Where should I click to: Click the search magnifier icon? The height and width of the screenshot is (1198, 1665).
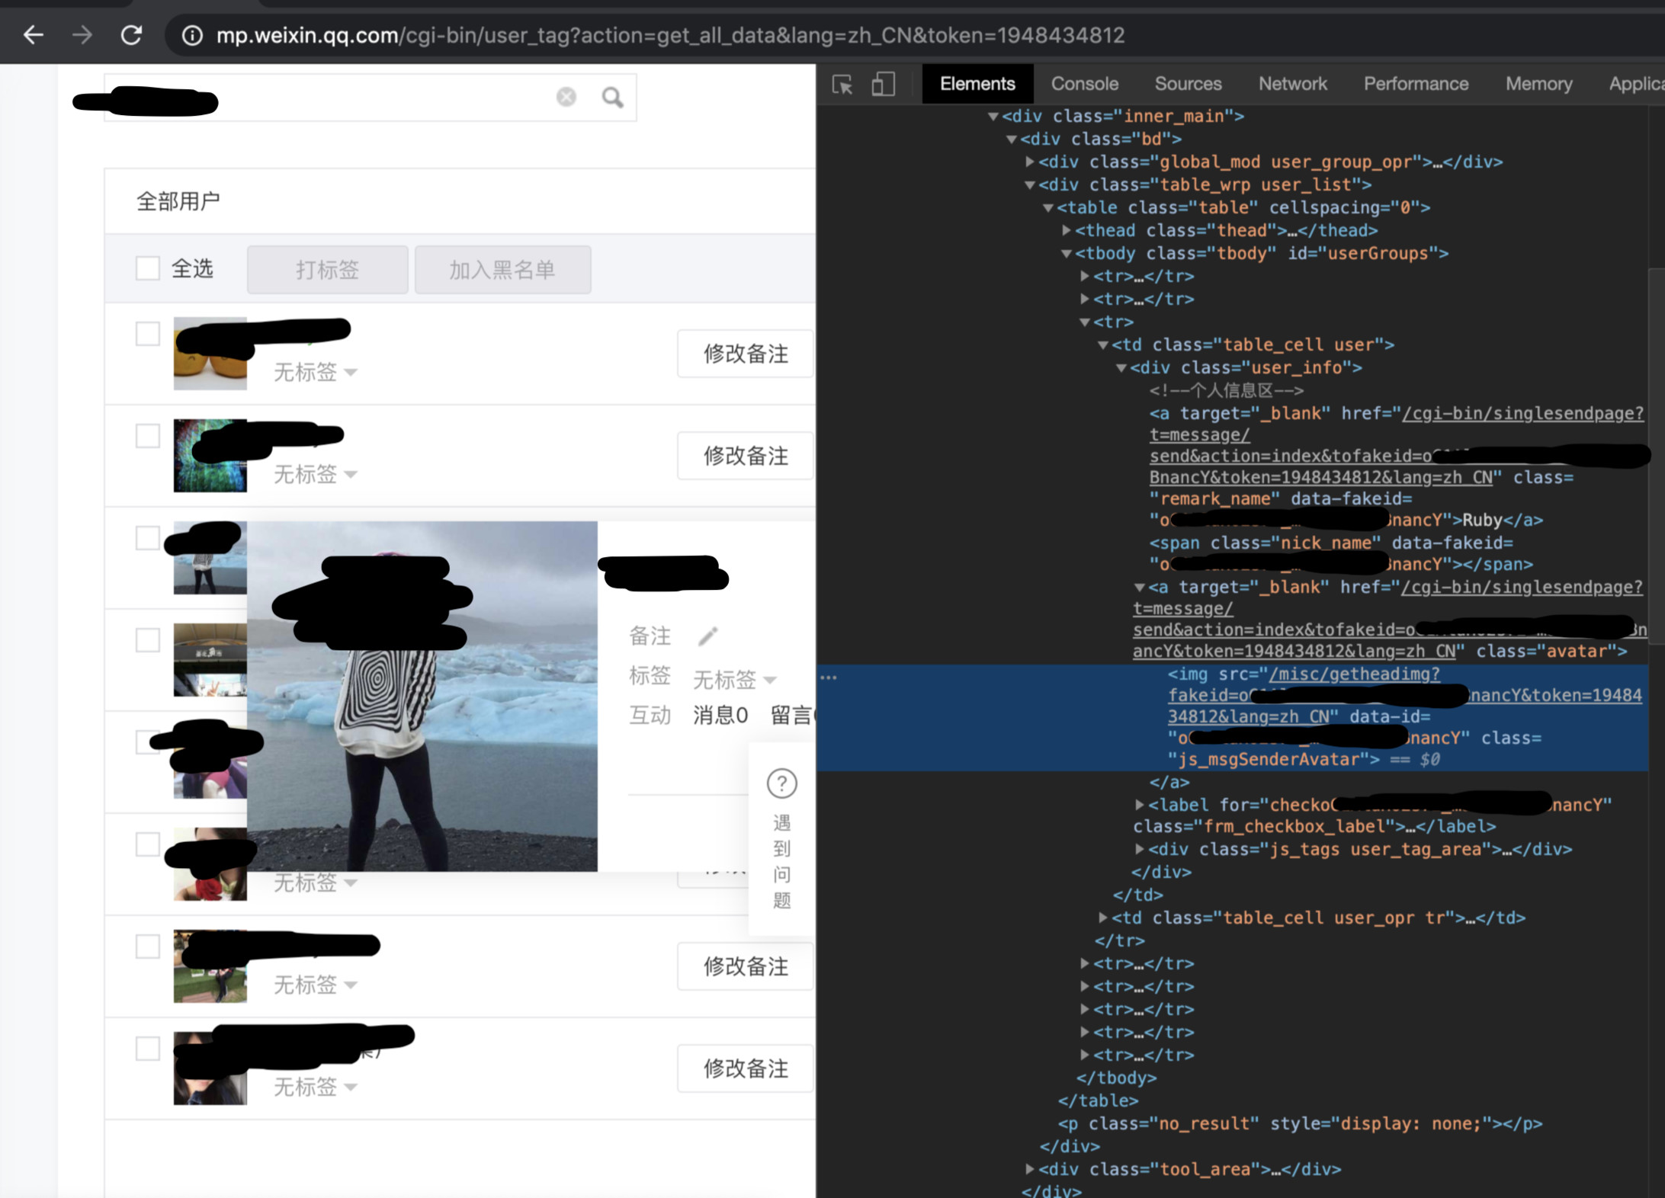[x=612, y=98]
